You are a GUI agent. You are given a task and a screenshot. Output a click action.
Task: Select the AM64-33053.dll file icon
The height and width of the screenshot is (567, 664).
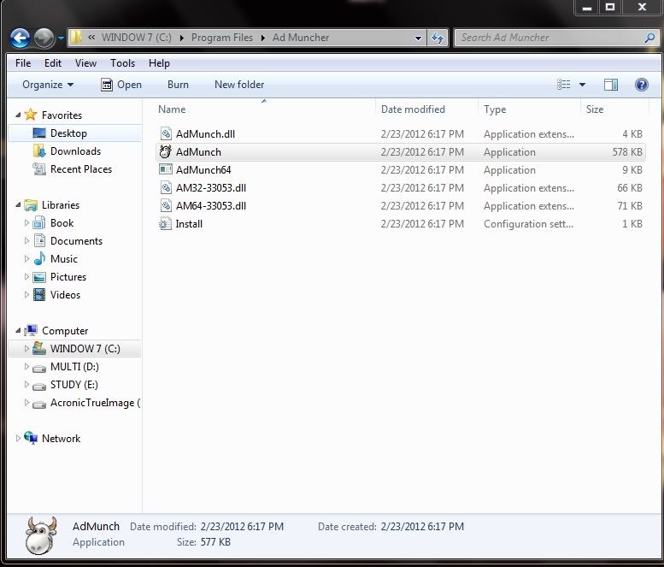tap(166, 205)
